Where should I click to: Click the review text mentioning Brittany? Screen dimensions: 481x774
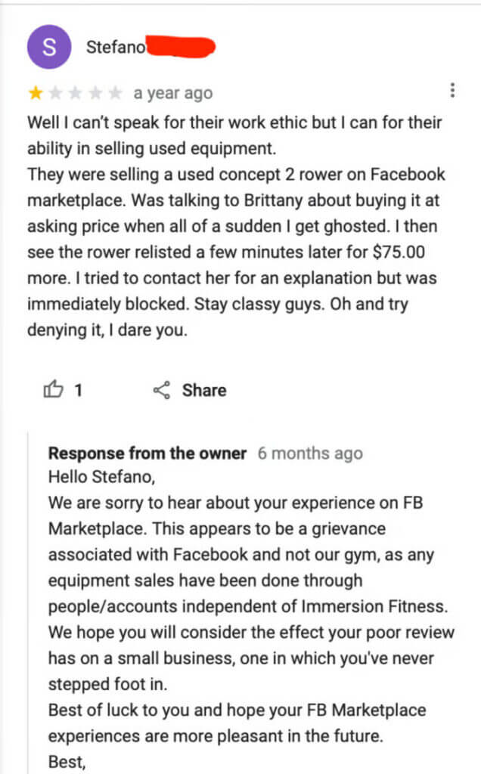coord(233,200)
